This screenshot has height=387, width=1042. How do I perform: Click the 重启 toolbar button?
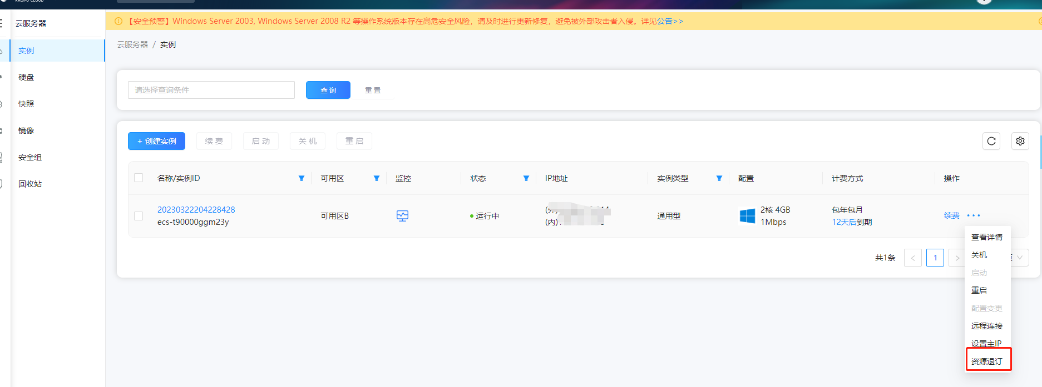[x=354, y=141]
